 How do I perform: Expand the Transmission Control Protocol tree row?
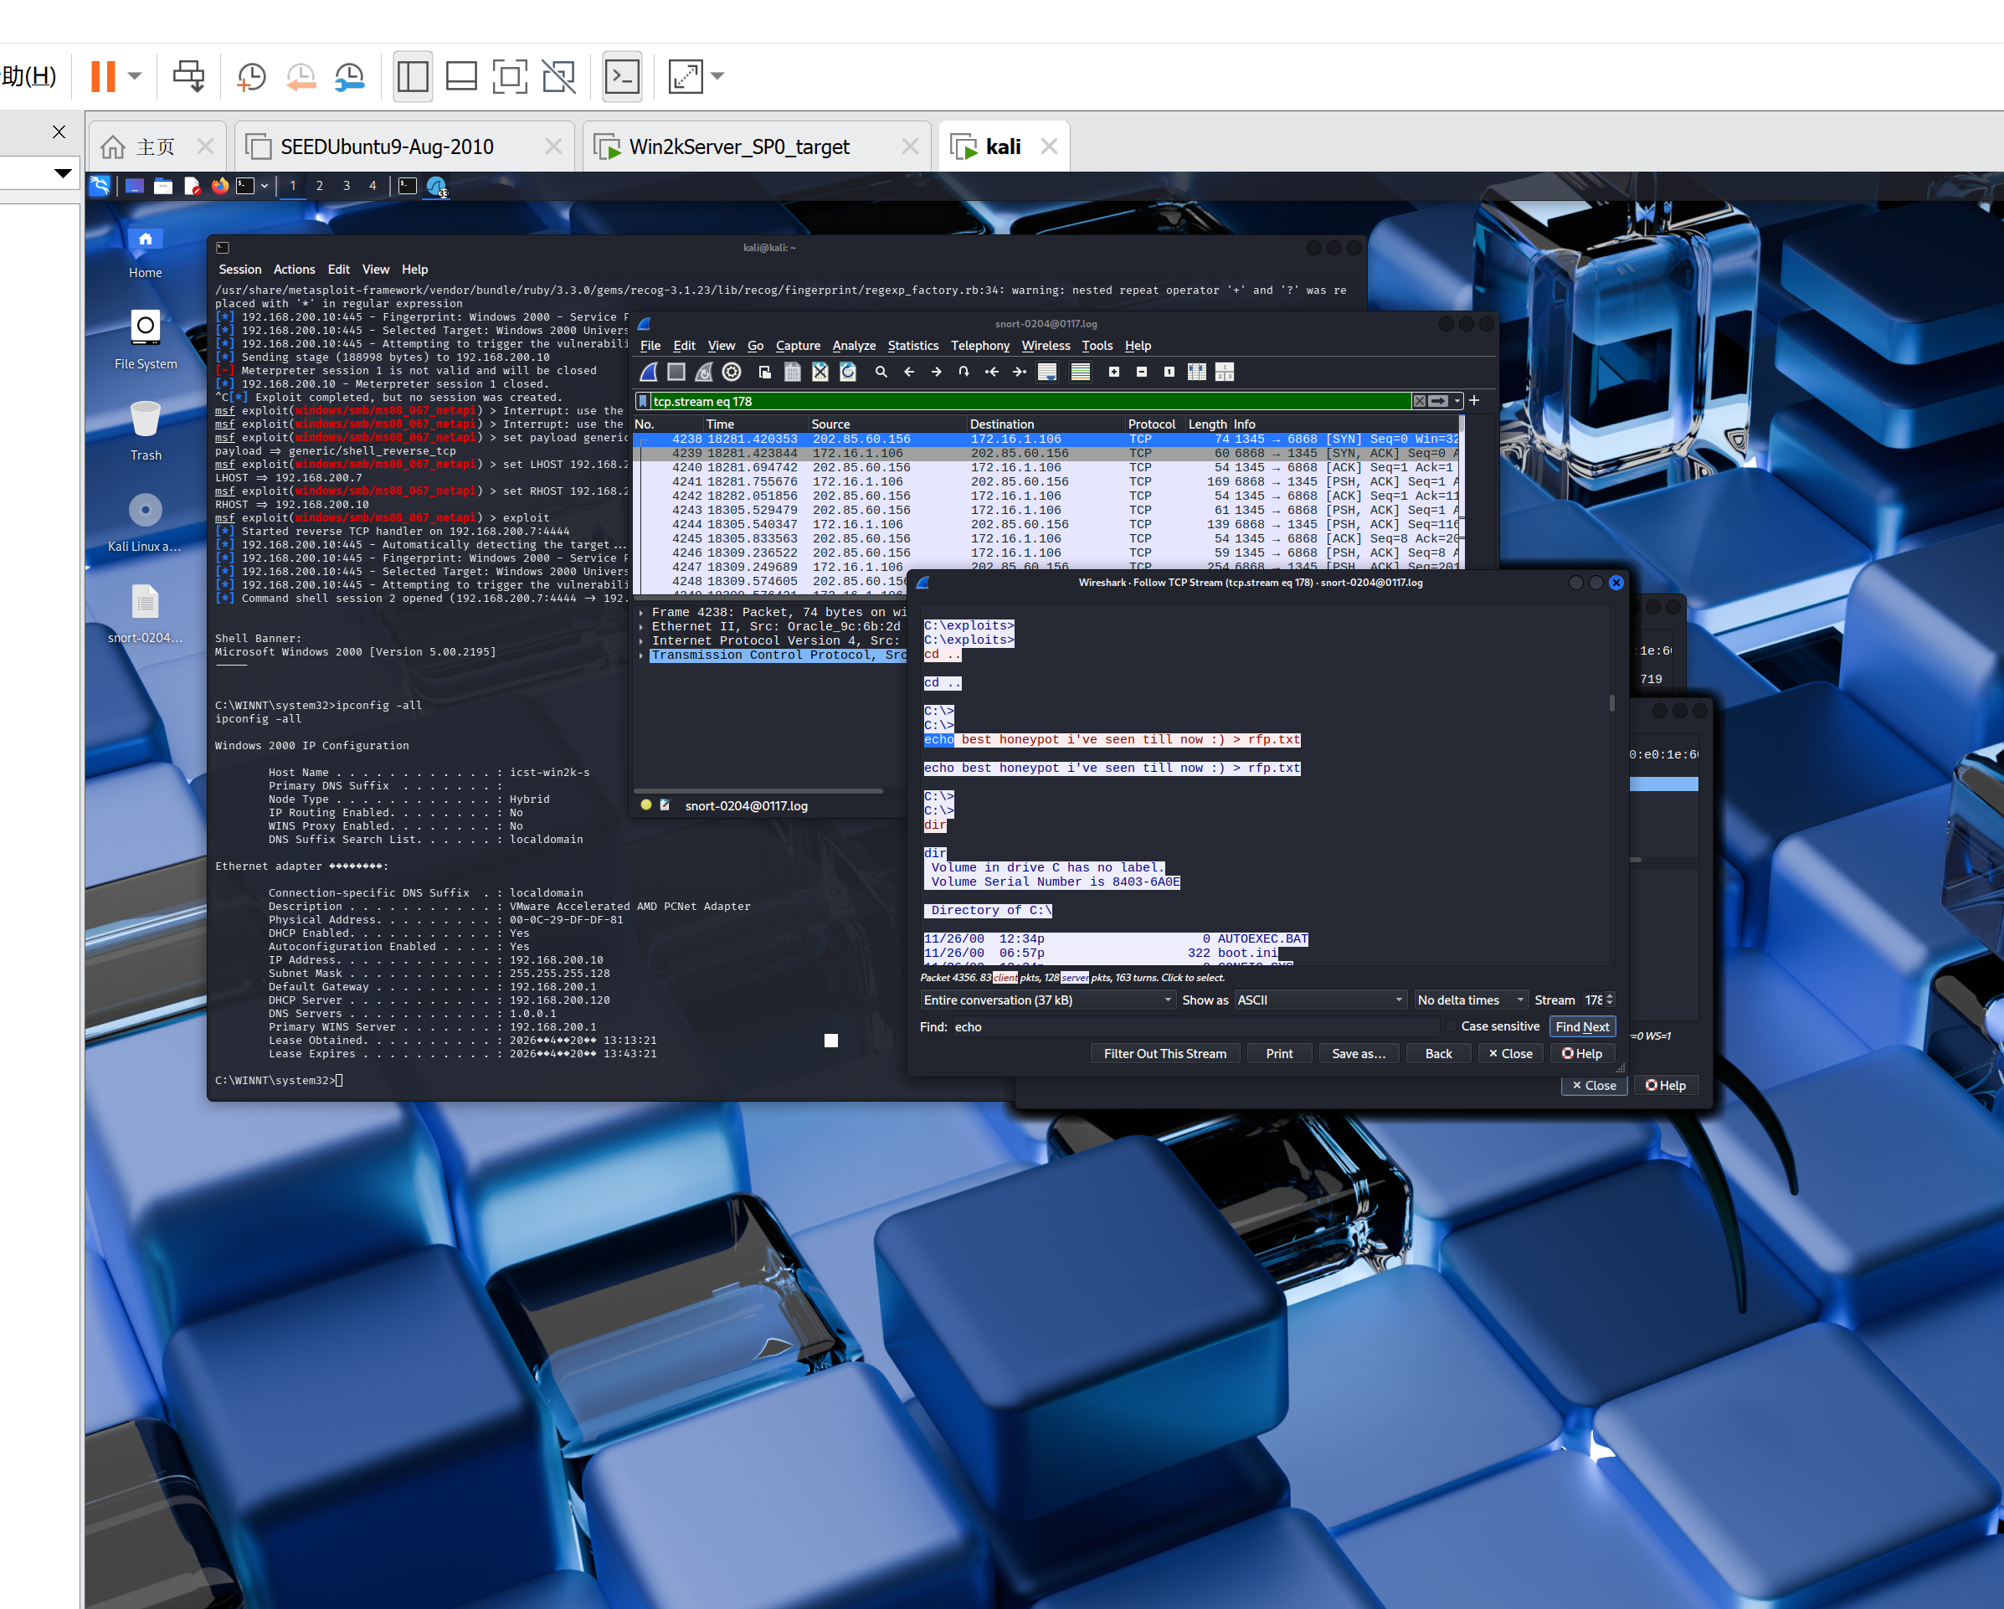pos(641,655)
